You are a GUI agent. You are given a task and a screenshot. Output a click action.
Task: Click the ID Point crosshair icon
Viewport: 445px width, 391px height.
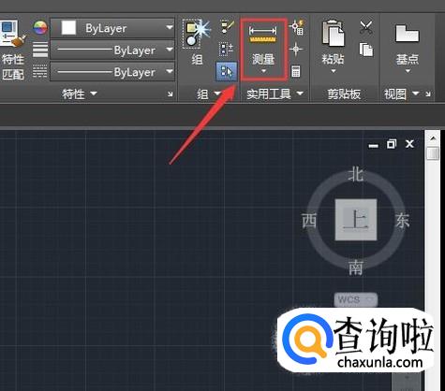pyautogui.click(x=296, y=50)
